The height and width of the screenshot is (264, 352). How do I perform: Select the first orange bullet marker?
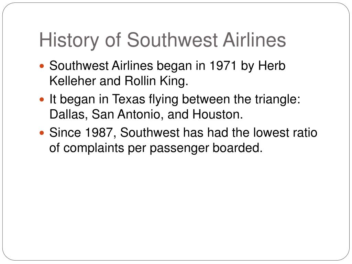tap(42, 66)
